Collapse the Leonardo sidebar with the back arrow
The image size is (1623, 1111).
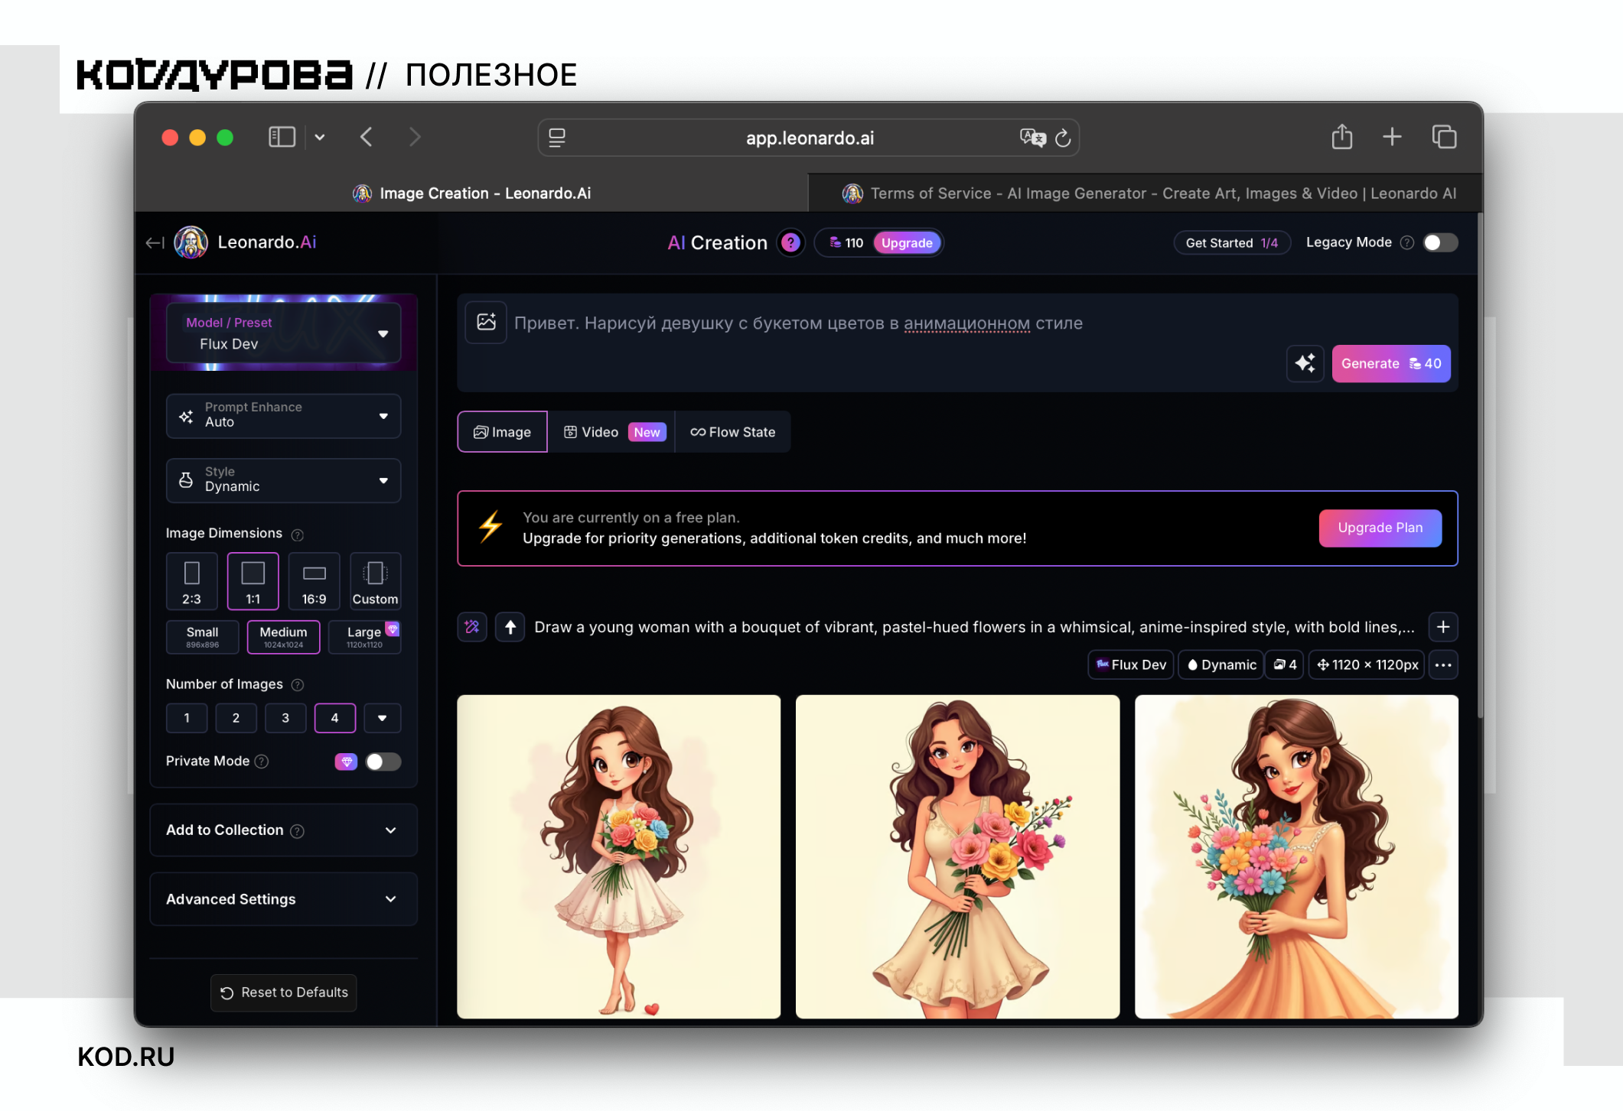click(155, 242)
